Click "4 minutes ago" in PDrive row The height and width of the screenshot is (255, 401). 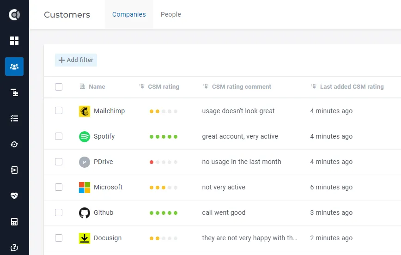[x=331, y=162]
